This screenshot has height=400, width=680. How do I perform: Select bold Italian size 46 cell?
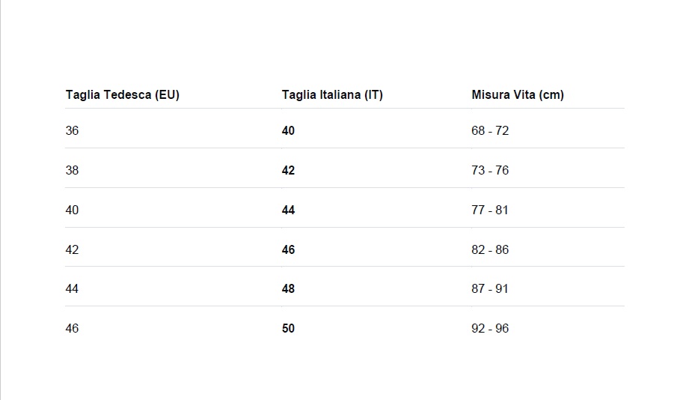[288, 249]
